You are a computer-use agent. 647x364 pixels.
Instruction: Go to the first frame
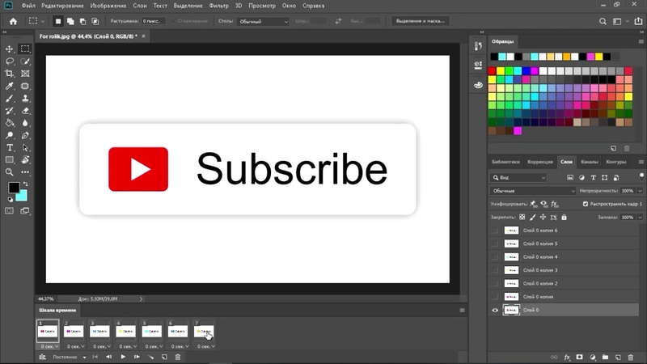[x=95, y=357]
